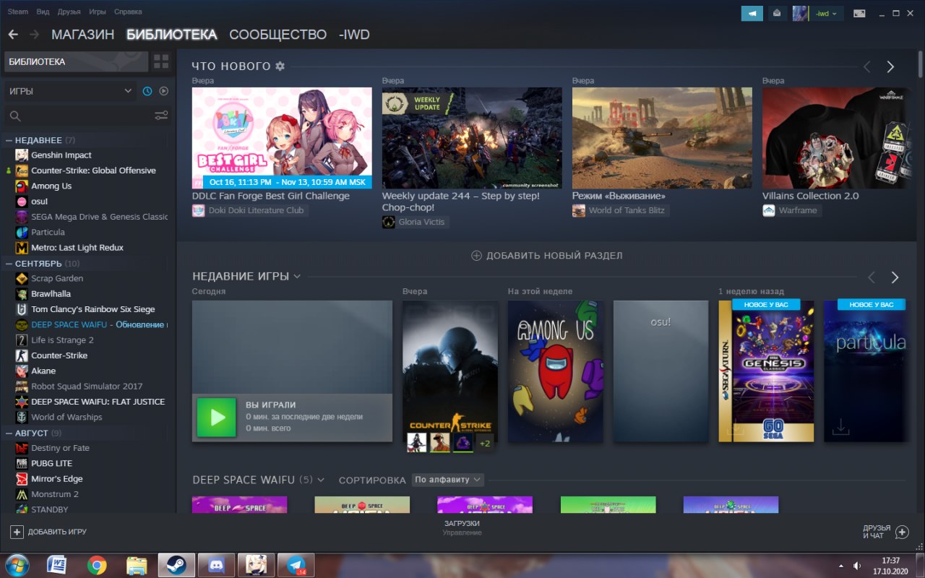Screen dimensions: 925x578
Task: Open the announcements megaphone icon
Action: (752, 13)
